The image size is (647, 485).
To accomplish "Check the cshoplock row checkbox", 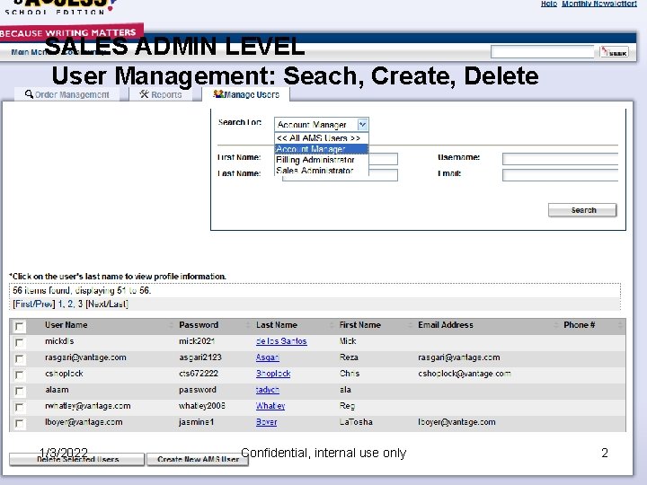I will click(x=19, y=375).
